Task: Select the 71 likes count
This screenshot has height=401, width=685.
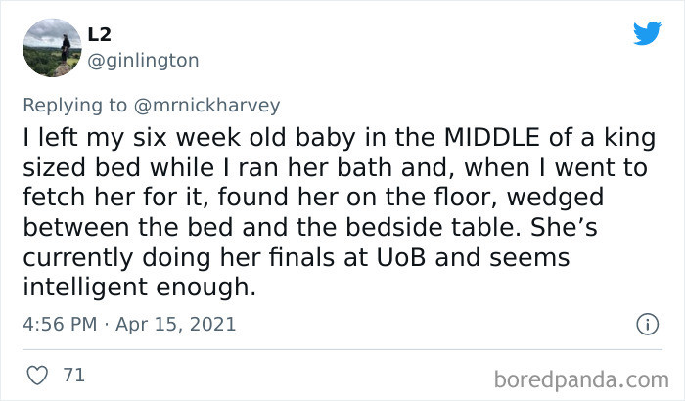Action: click(x=73, y=376)
